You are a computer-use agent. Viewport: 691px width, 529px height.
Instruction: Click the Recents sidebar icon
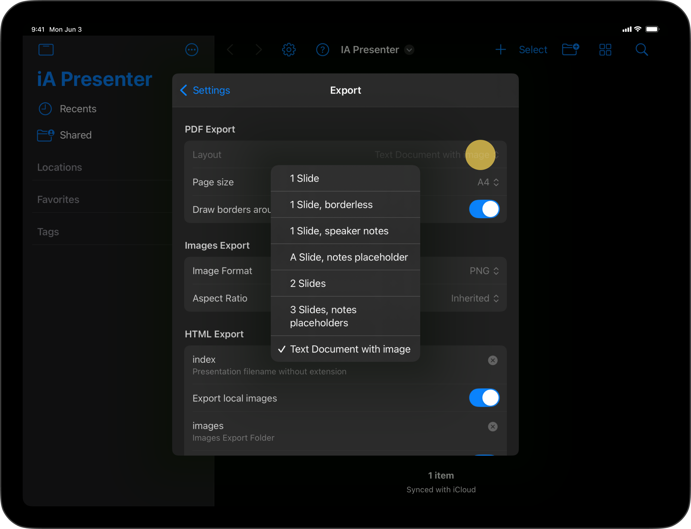[45, 108]
